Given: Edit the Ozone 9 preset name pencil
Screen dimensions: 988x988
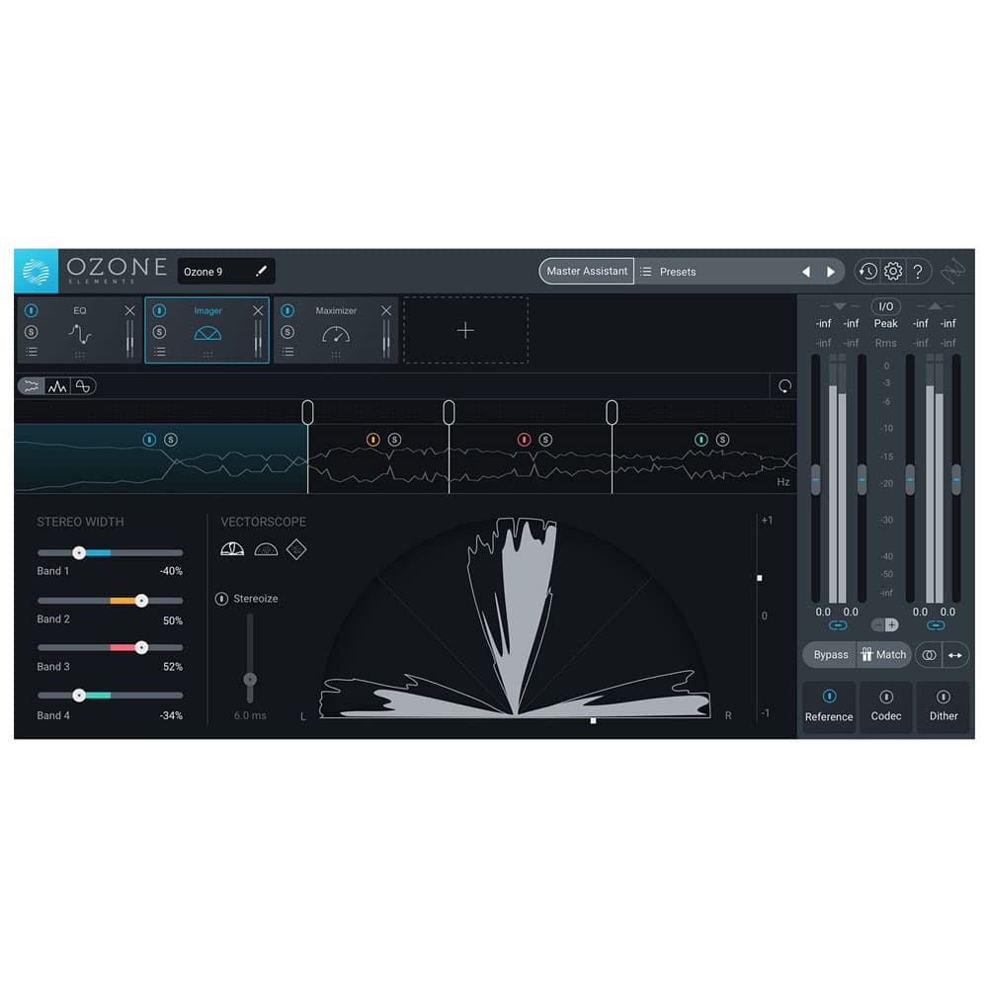Looking at the screenshot, I should [261, 271].
